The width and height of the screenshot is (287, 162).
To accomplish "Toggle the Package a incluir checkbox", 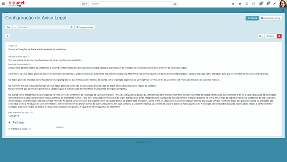I will pyautogui.click(x=9, y=129).
